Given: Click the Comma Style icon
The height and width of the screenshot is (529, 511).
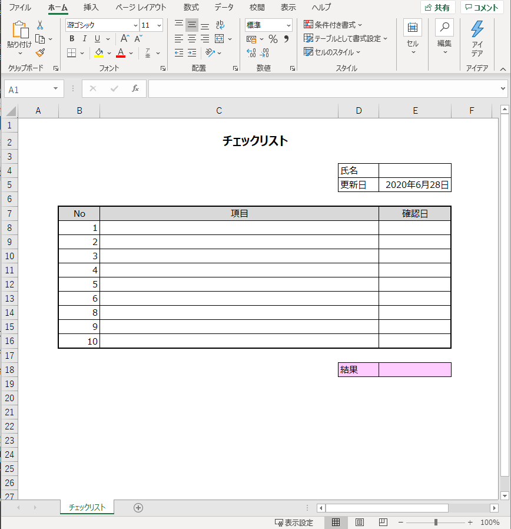Looking at the screenshot, I should point(287,39).
